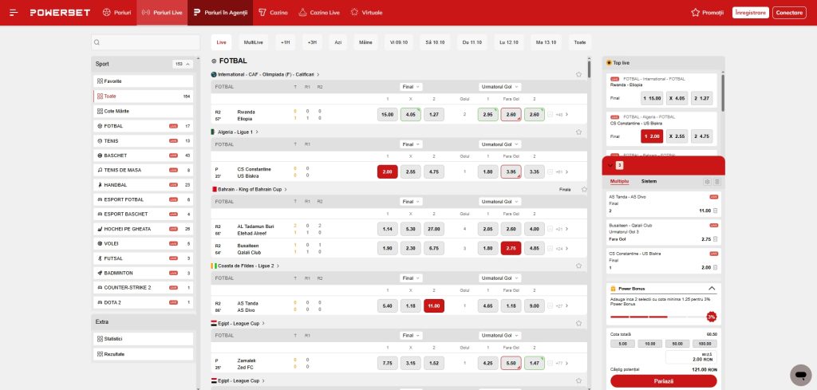Favorite the Coasta de Fildes Ligue 2 star

[x=578, y=266]
